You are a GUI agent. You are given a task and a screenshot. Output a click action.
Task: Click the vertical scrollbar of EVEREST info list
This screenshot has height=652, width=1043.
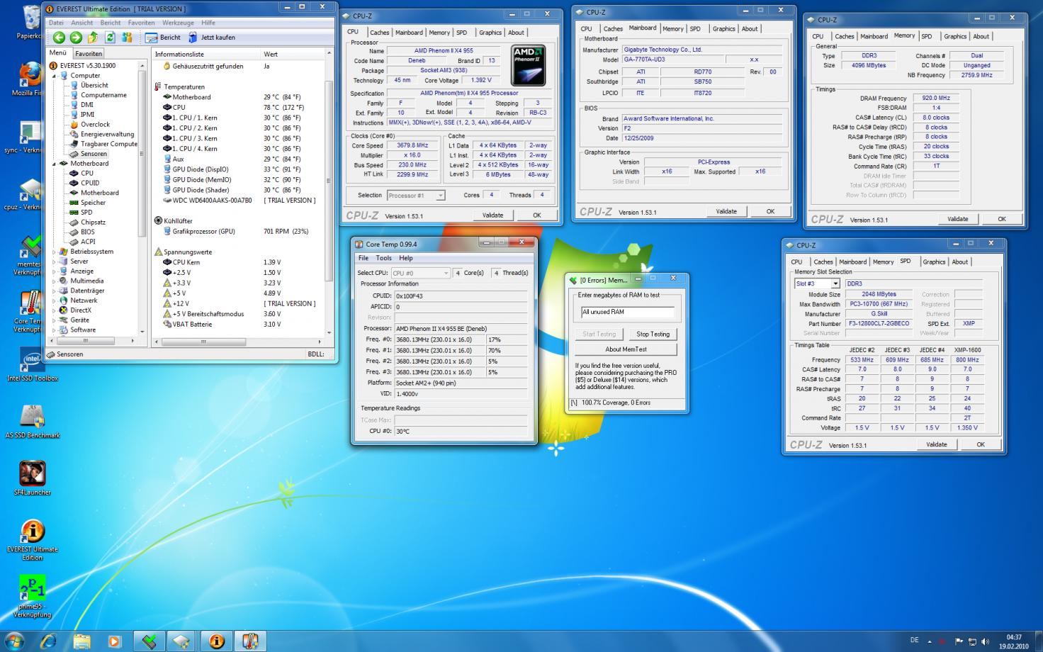pos(329,192)
